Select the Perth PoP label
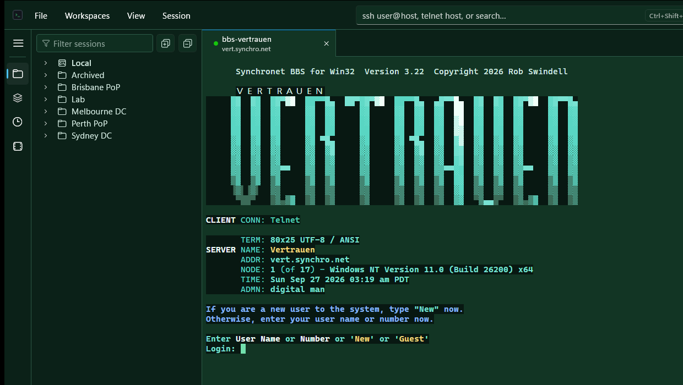 click(x=90, y=124)
